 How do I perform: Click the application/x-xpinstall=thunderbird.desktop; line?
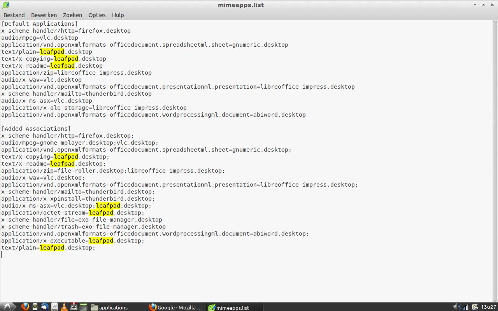click(x=78, y=199)
